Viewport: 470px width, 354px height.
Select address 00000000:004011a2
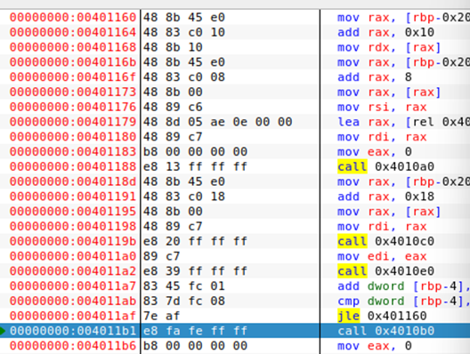(x=73, y=271)
